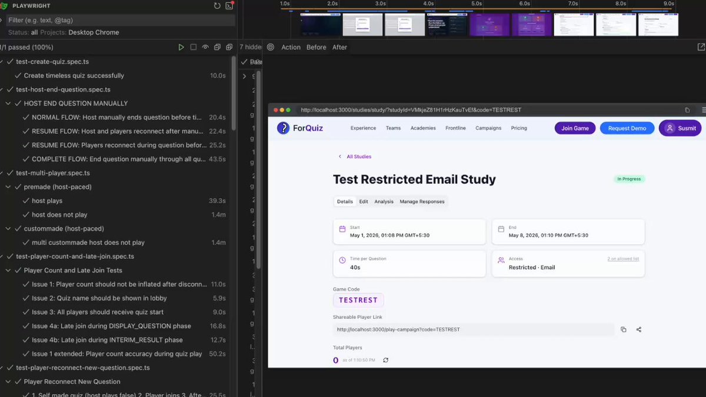
Task: Open the Manage Responses tab
Action: (422, 202)
